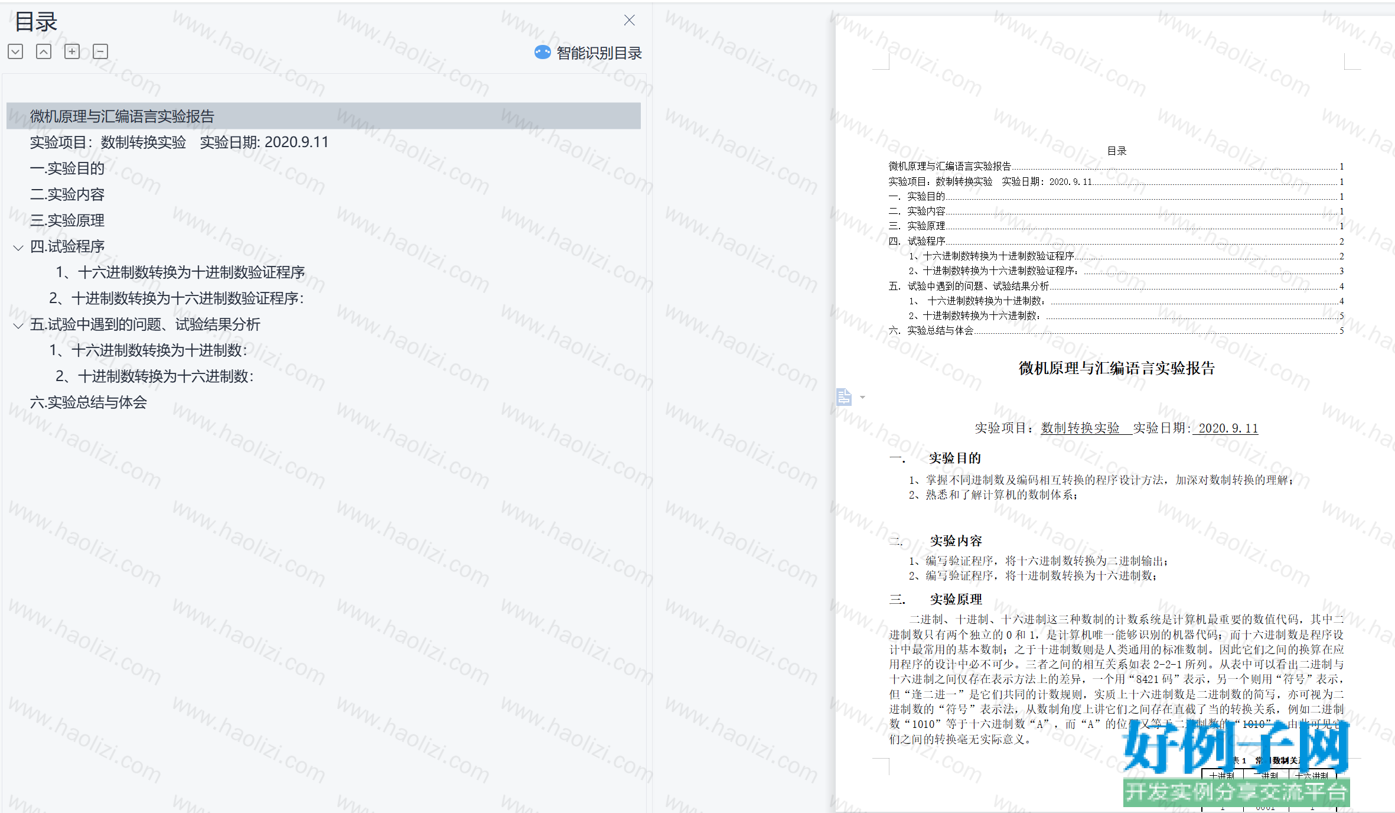The image size is (1395, 813).
Task: Collapse the 四.试验程序 outline node
Action: (x=18, y=248)
